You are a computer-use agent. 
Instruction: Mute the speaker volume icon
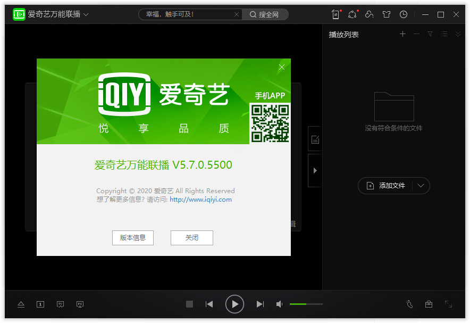[279, 304]
